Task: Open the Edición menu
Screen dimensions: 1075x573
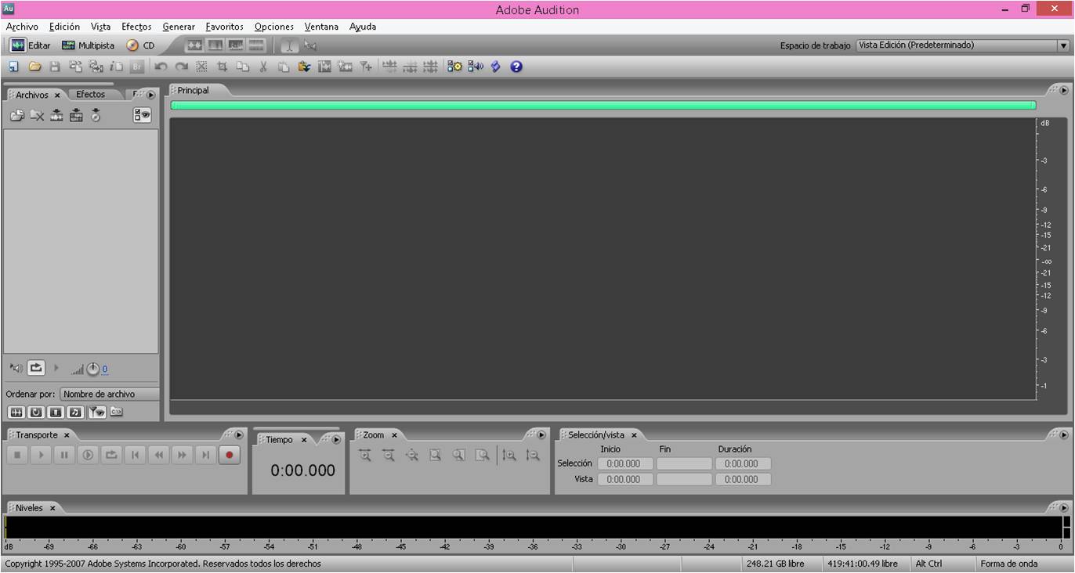Action: pyautogui.click(x=64, y=27)
